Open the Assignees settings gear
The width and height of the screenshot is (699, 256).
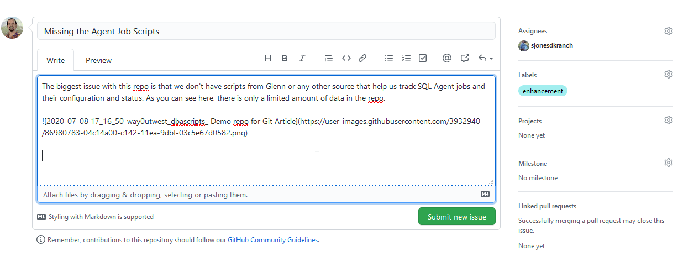(669, 31)
